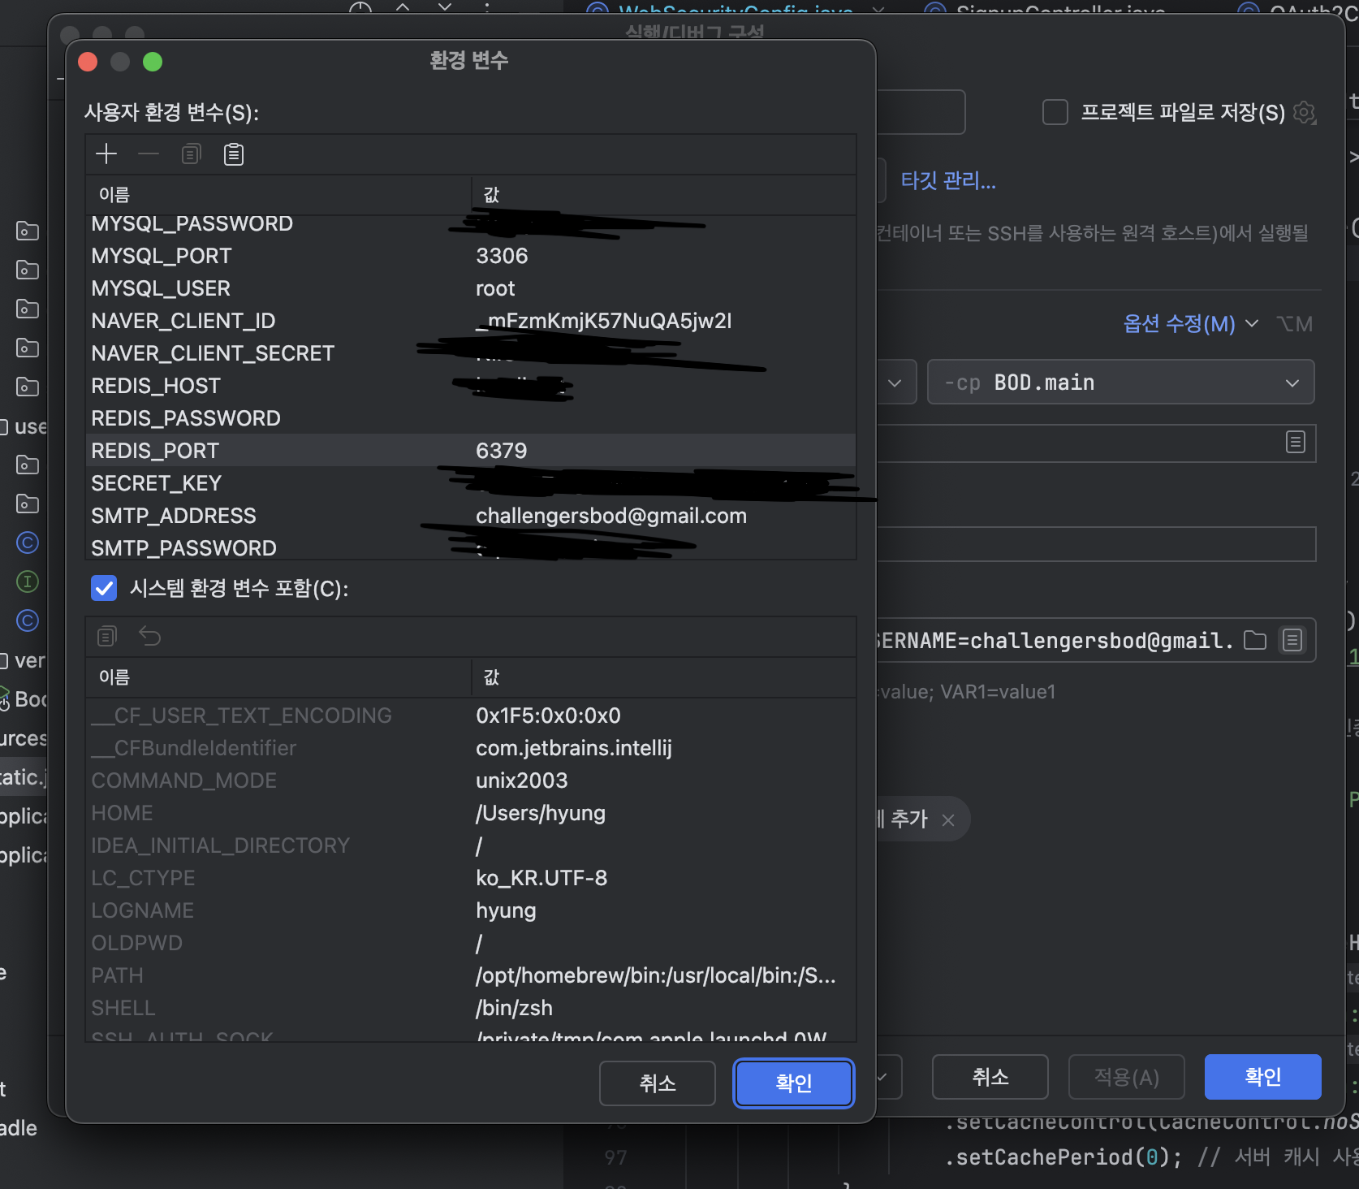This screenshot has height=1189, width=1359.
Task: Select the PATH system variable row
Action: 471,975
